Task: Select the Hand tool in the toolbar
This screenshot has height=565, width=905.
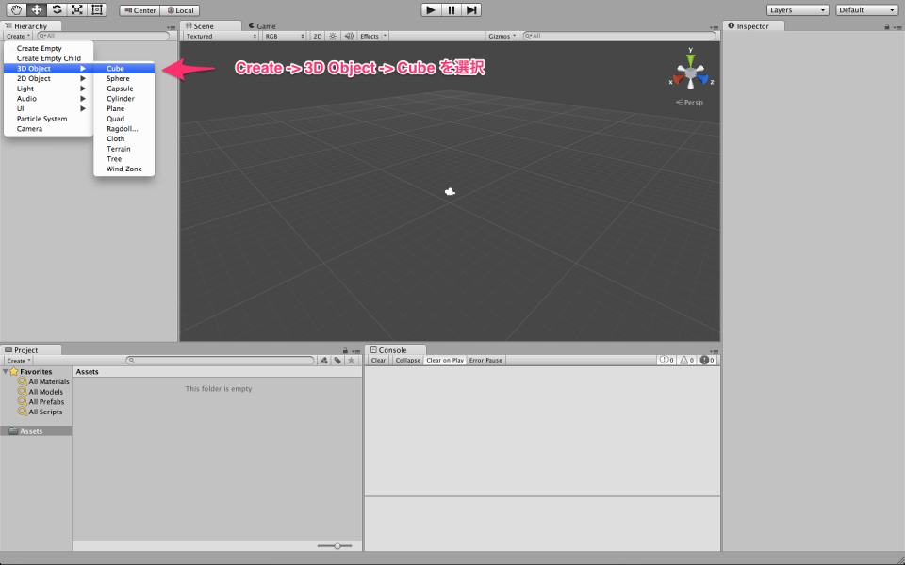Action: [15, 8]
